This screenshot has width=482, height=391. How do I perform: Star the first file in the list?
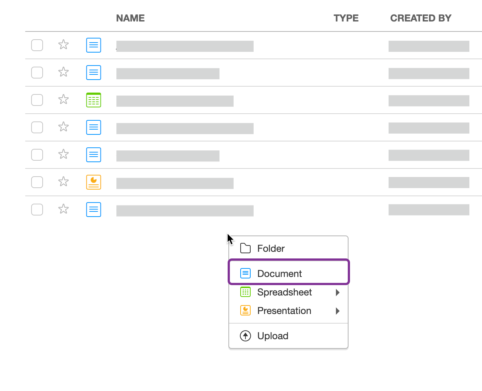tap(63, 45)
